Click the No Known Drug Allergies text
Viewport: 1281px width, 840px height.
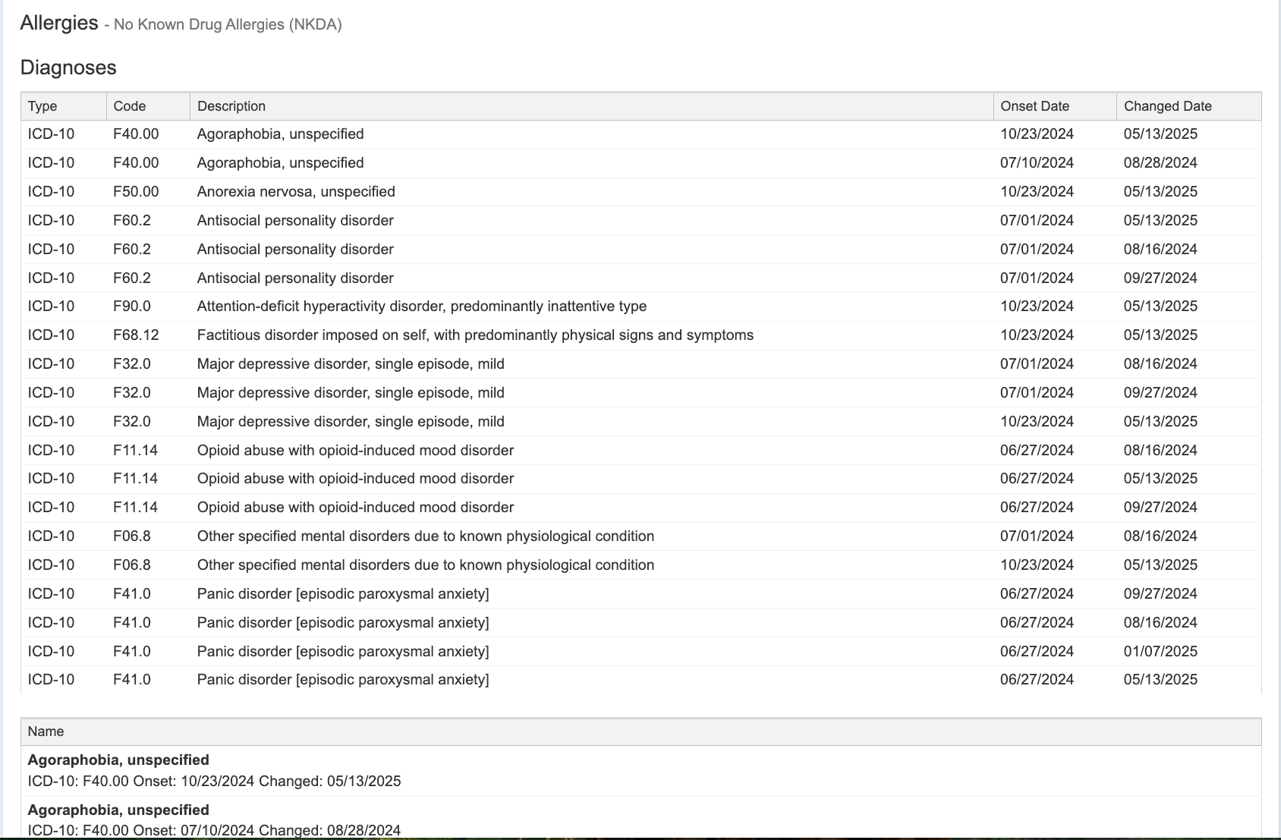pyautogui.click(x=228, y=25)
